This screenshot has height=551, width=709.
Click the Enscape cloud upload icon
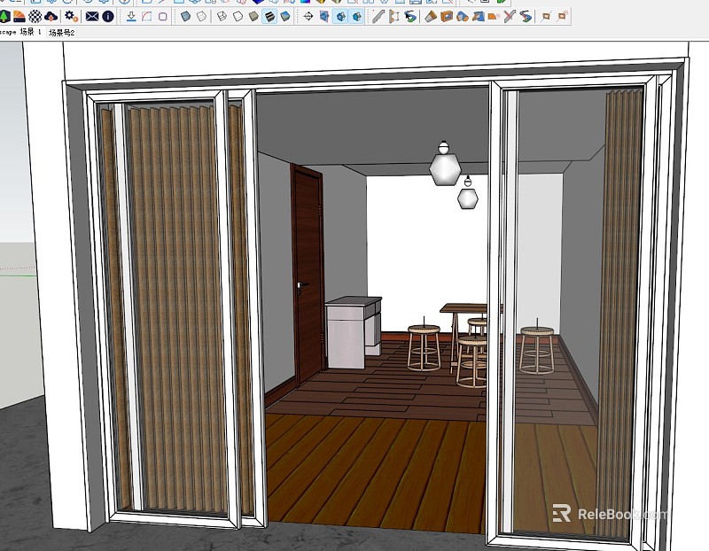(x=51, y=17)
